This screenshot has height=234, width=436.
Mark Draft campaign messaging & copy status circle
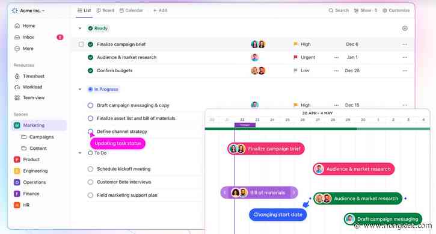(x=90, y=105)
